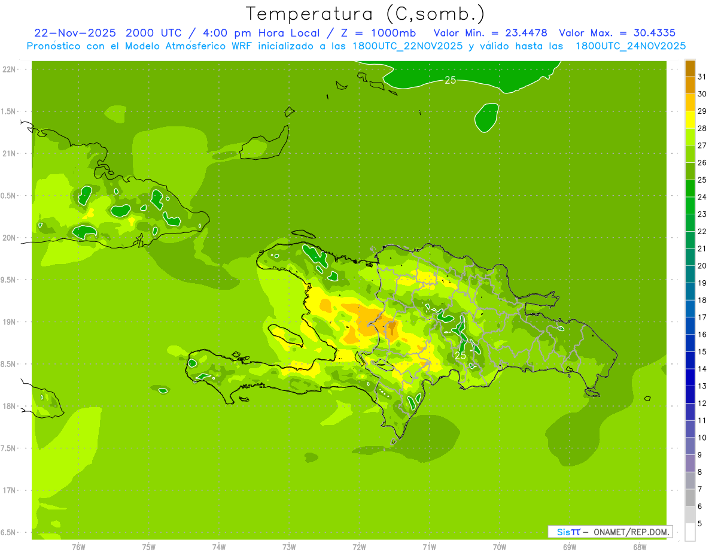Select the gray swatch between 6 and 7
This screenshot has width=718, height=555.
coord(690,498)
